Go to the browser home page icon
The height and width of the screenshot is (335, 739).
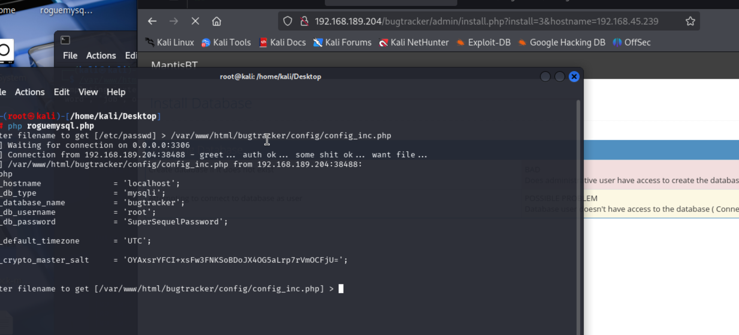216,21
